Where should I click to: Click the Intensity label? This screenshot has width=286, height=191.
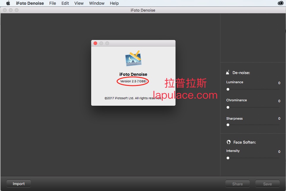233,151
